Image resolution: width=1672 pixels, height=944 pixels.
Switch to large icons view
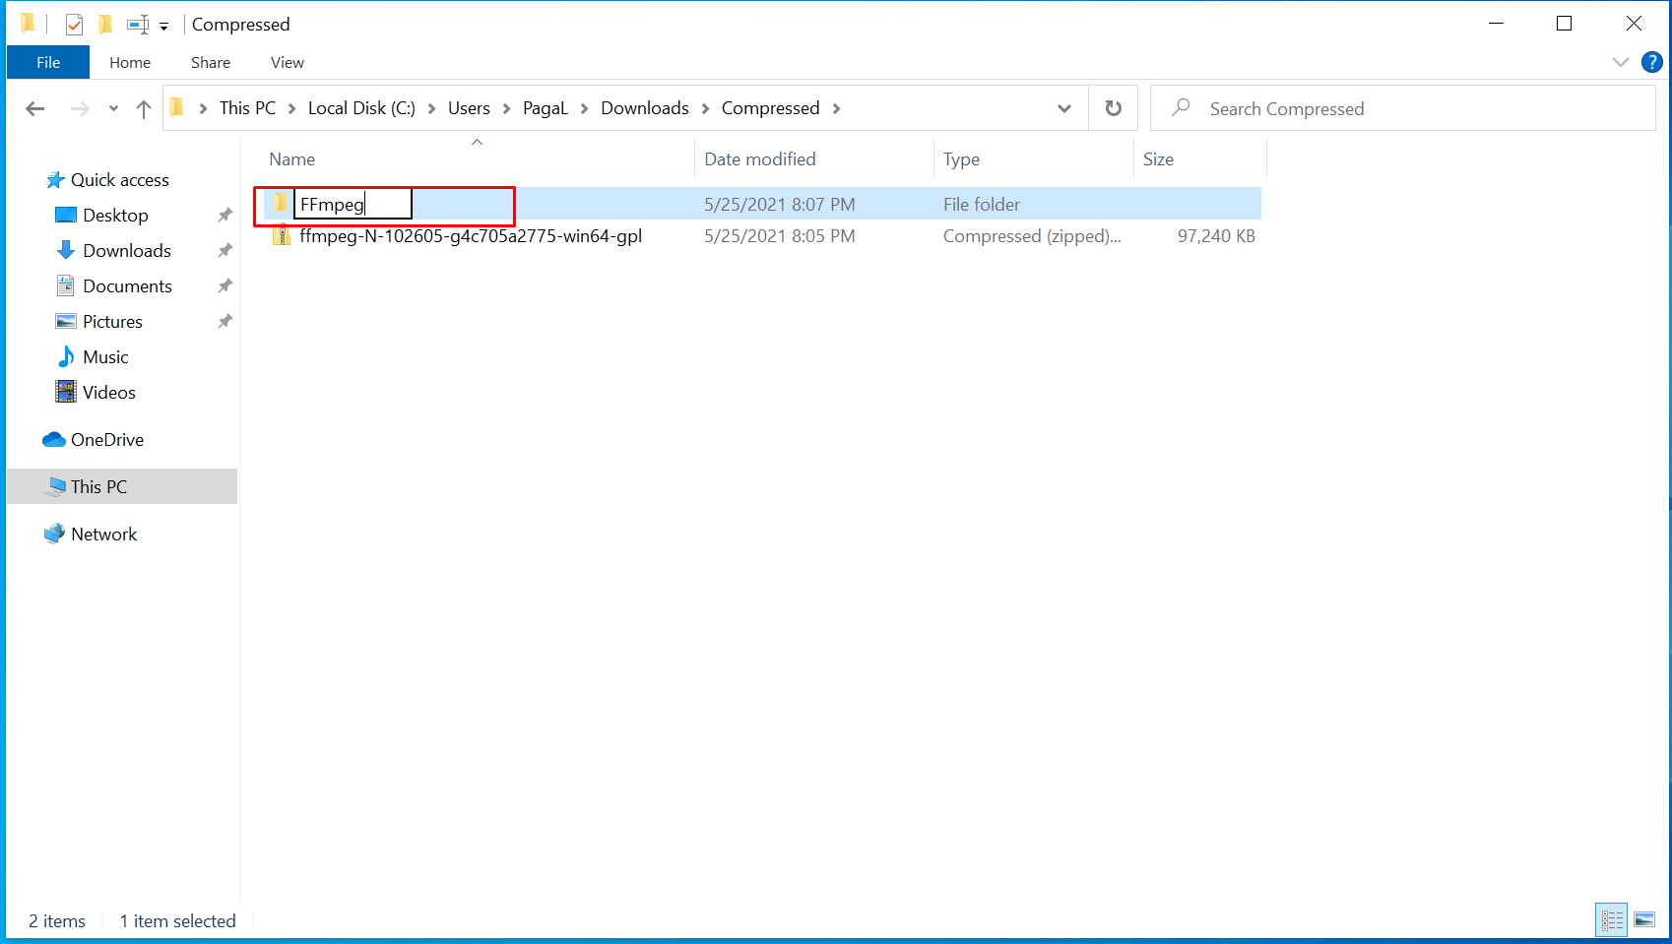1643,920
